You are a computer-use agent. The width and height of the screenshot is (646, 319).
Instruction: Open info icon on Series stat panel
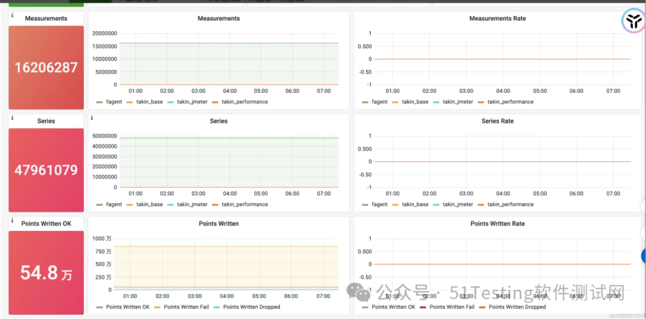click(13, 118)
